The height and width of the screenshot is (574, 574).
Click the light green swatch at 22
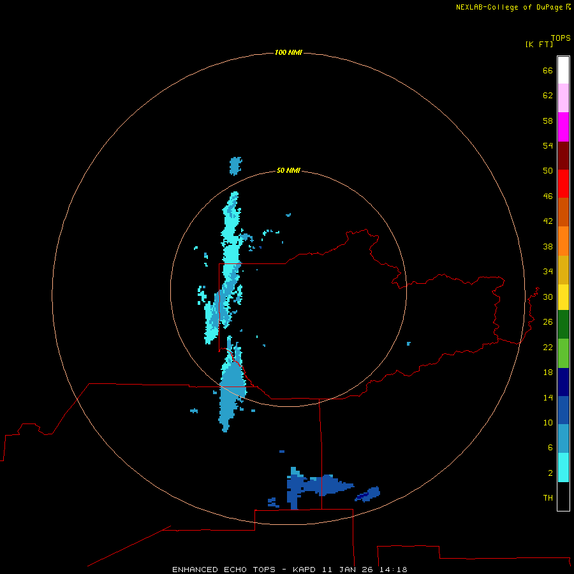click(563, 353)
